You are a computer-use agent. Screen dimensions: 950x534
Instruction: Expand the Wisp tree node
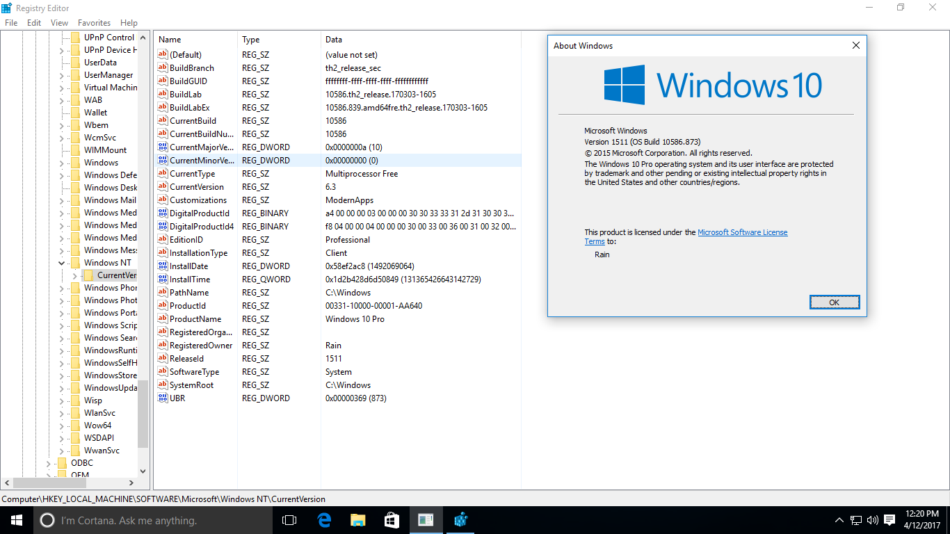click(x=61, y=400)
